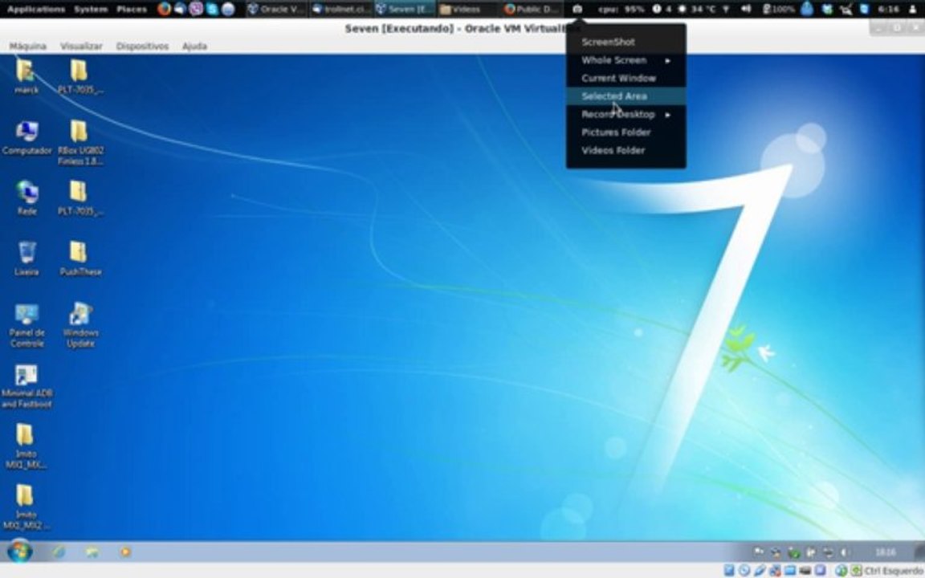The height and width of the screenshot is (578, 925).
Task: Launch Windows Media Player from taskbar
Action: (x=125, y=552)
